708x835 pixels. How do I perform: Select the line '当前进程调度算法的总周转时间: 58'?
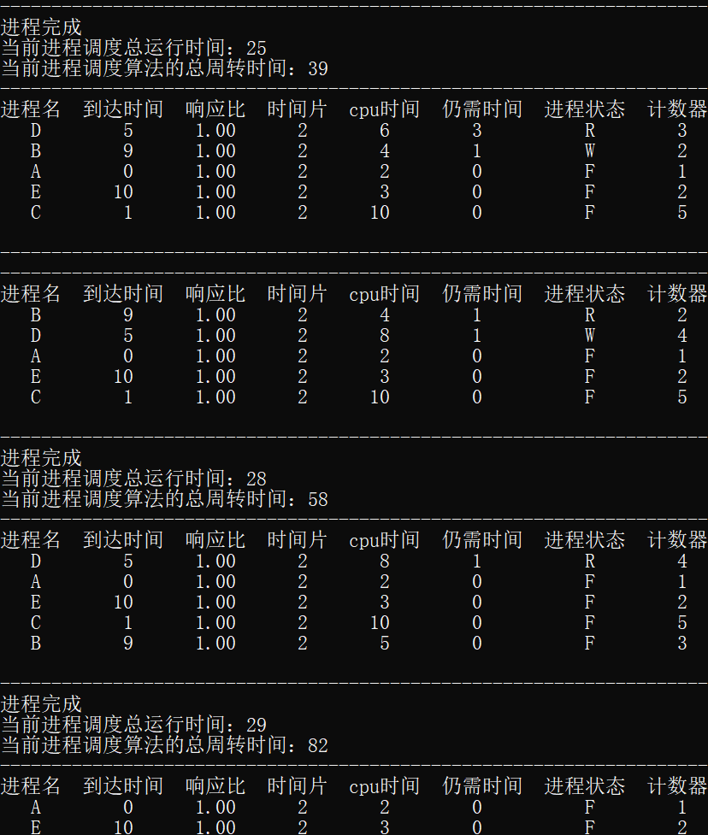coord(165,499)
